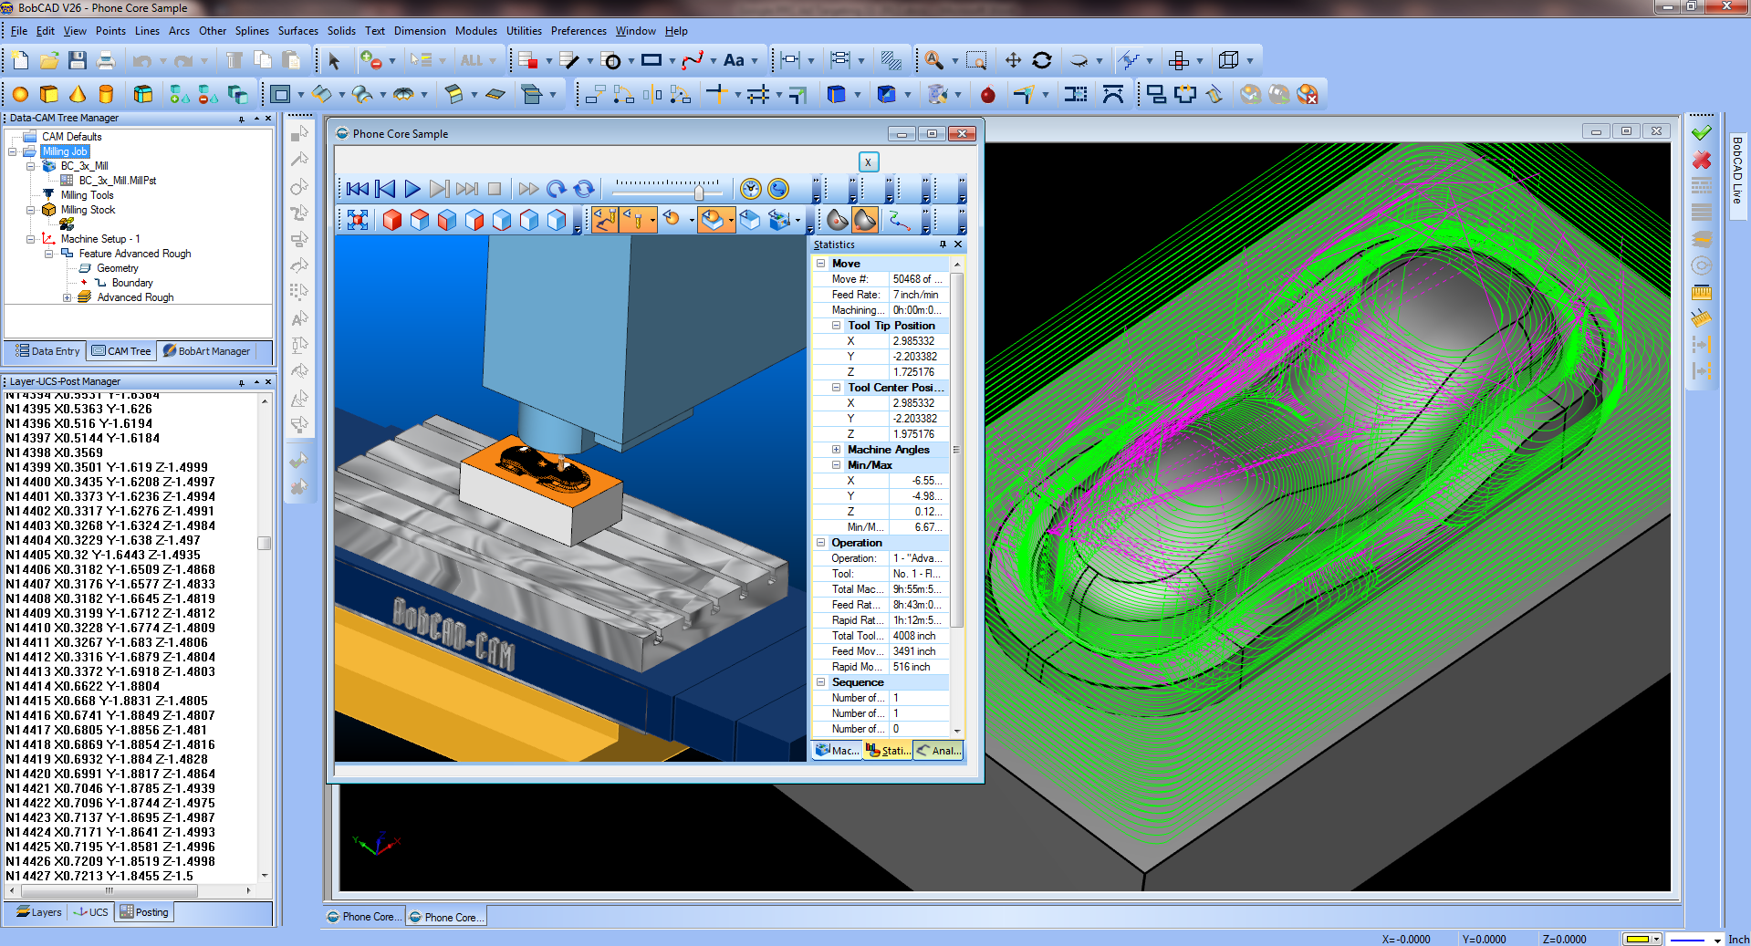This screenshot has width=1751, height=946.
Task: Switch to the BobArt Manager tab
Action: [206, 351]
